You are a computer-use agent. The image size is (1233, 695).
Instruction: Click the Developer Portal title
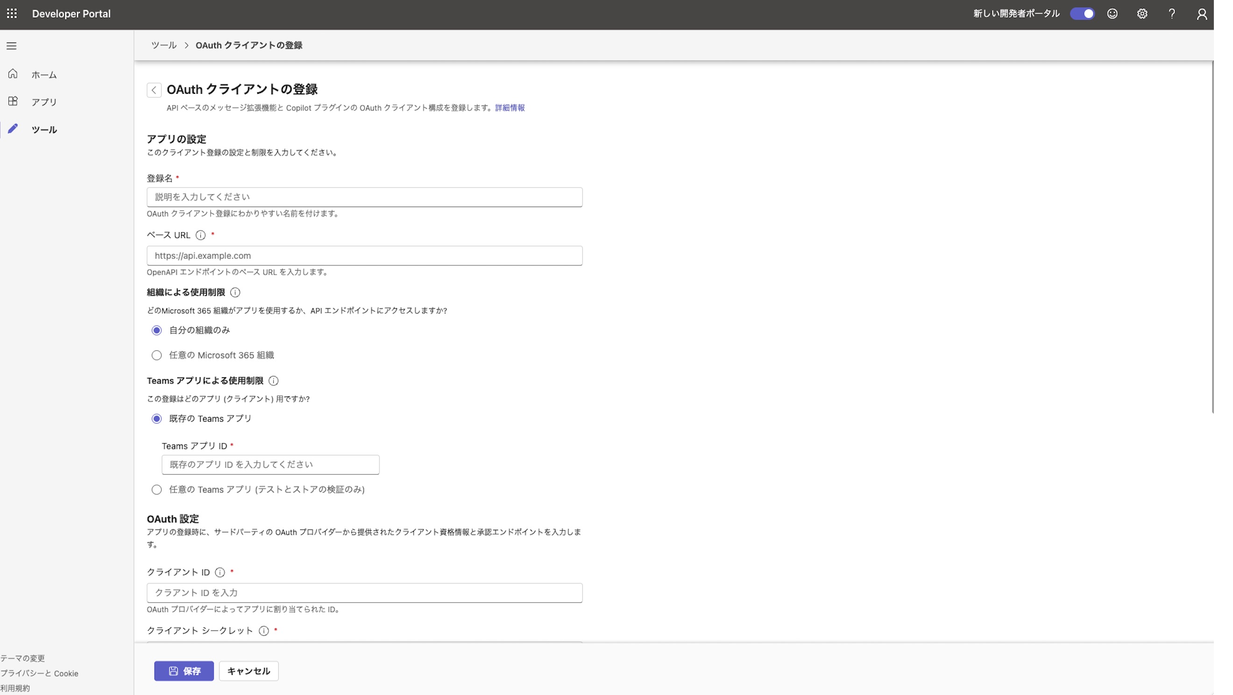71,14
